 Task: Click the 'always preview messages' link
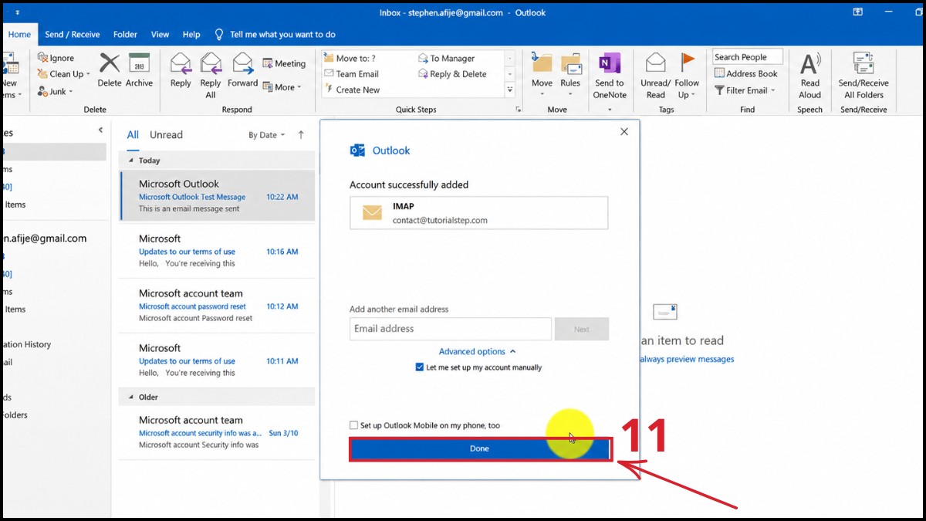[x=686, y=359]
